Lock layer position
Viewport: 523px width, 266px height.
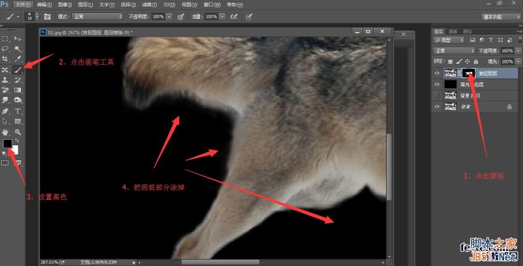click(467, 61)
